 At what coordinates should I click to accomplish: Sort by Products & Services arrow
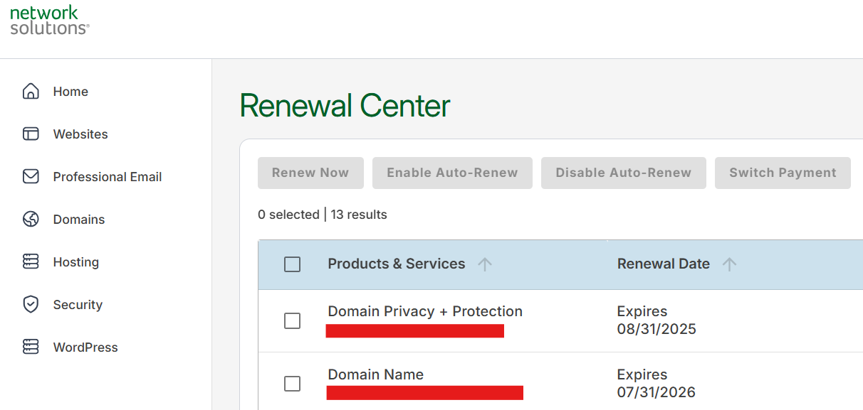(x=485, y=264)
